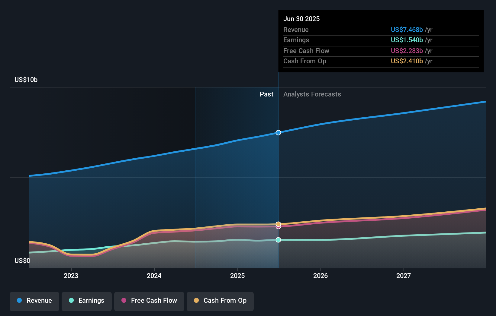The width and height of the screenshot is (496, 316).
Task: Click the pink Free Cash Flow legend dot
Action: pyautogui.click(x=124, y=301)
